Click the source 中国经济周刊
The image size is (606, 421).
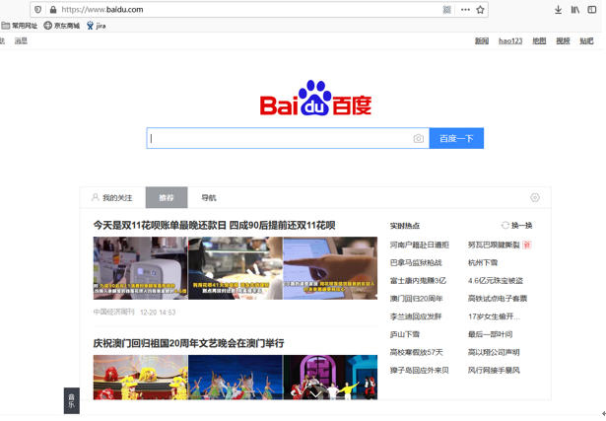[x=113, y=312]
